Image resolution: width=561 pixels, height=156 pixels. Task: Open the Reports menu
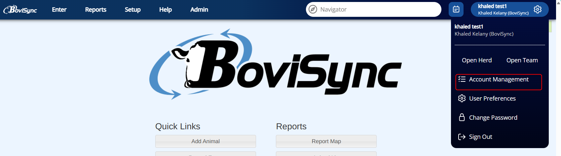96,10
